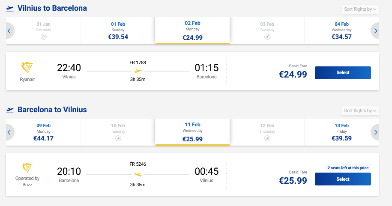Click no-flight icon under 03 Feb Tuesday
Screen dimensions: 392x206
(267, 37)
